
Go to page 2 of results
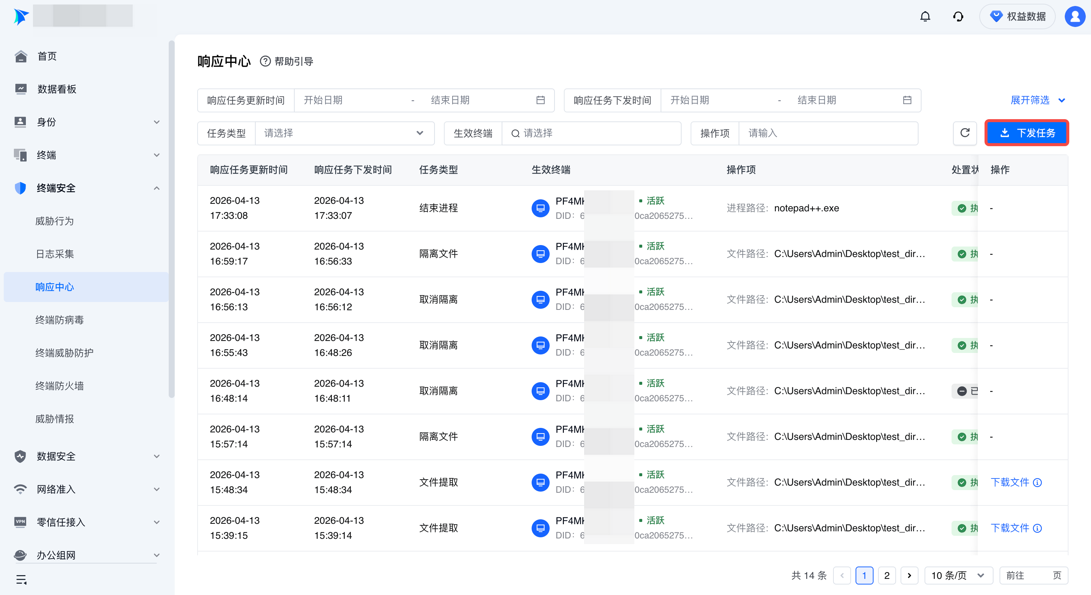coord(886,576)
